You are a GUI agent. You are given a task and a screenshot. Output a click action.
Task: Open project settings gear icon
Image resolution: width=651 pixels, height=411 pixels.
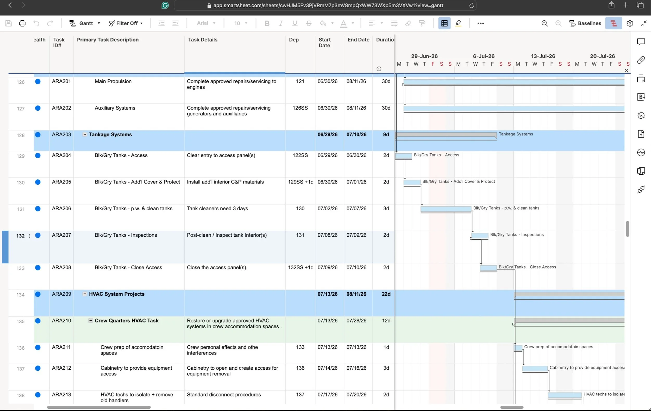tap(630, 23)
